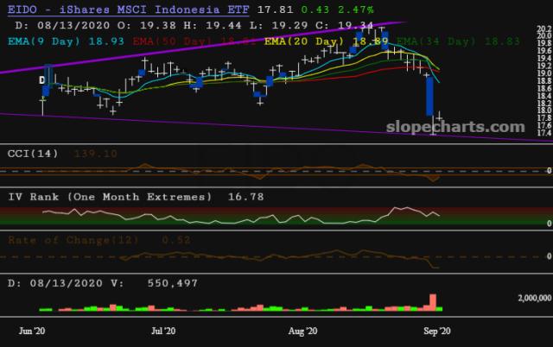This screenshot has width=553, height=347.
Task: Select the EMA(20 Day) legend label
Action: (x=302, y=41)
